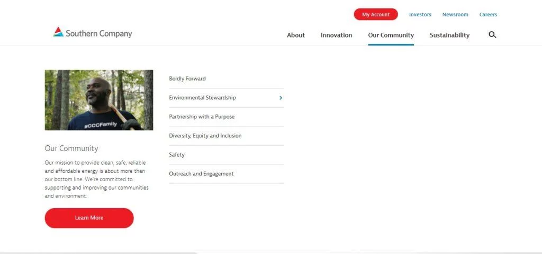
Task: Click the search magnifier icon
Action: [x=492, y=35]
